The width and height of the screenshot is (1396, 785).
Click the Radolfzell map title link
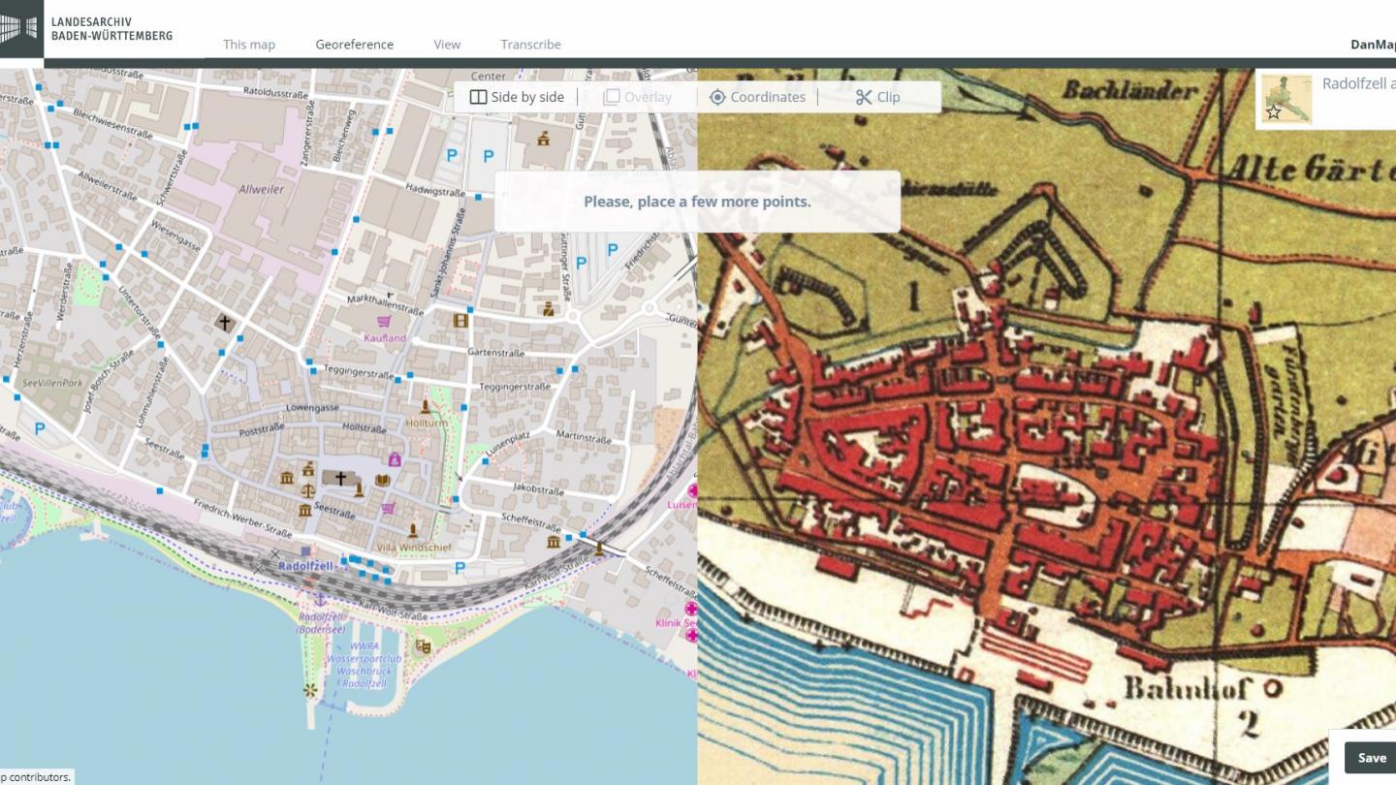(x=1358, y=84)
